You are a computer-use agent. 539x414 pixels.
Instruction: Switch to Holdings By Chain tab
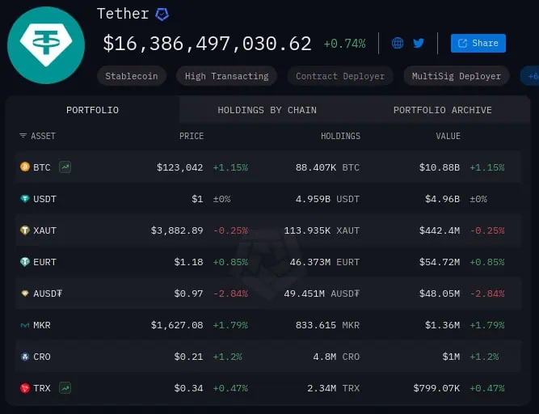click(x=267, y=110)
